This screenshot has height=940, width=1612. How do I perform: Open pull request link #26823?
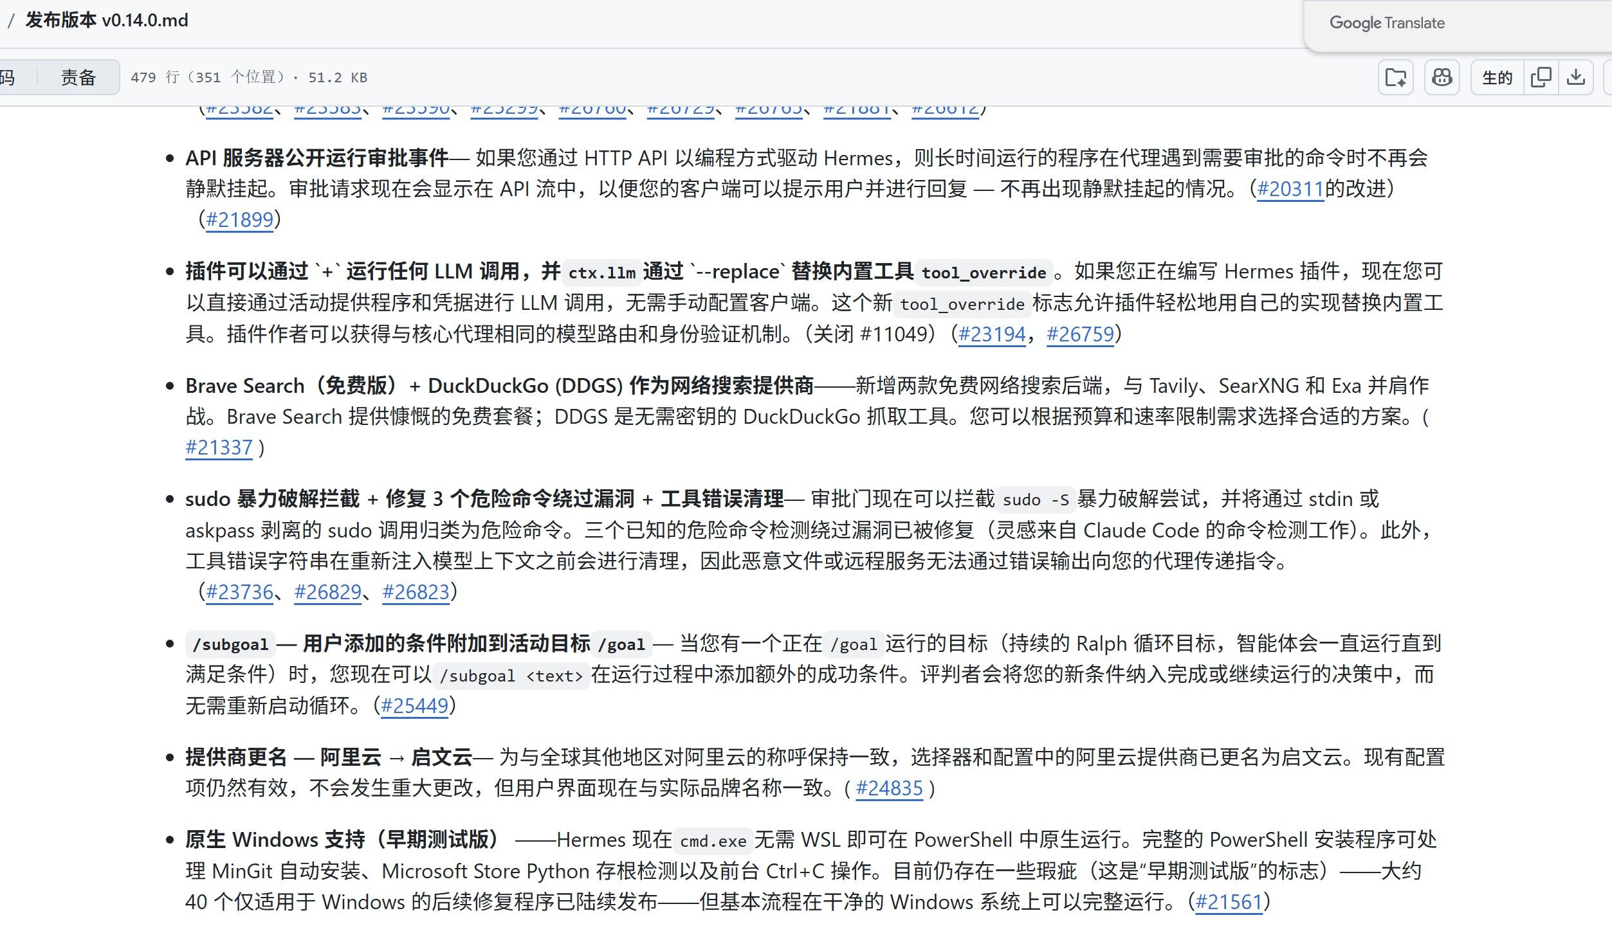coord(416,592)
